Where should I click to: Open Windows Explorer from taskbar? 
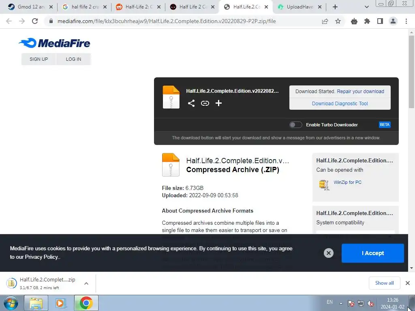[x=36, y=303]
